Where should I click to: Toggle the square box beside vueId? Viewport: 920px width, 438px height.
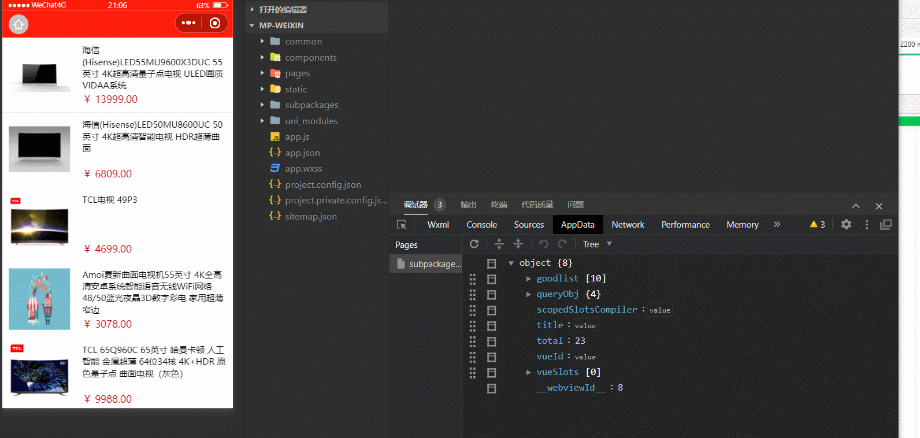pos(492,357)
